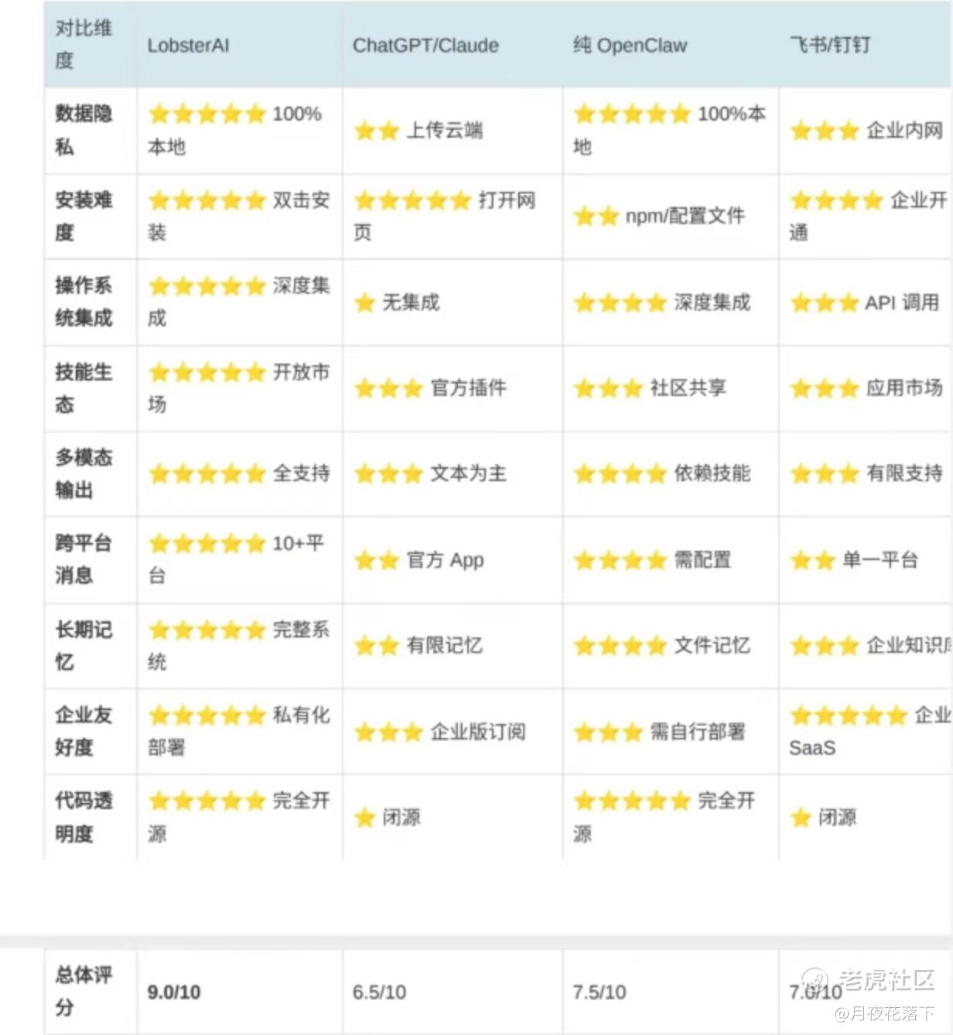Click the 6.5/10 score for ChatGPT/Claude
The height and width of the screenshot is (1035, 953).
click(x=379, y=992)
